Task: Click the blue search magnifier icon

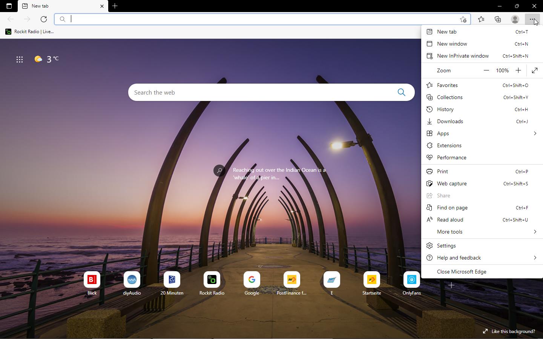Action: point(401,92)
